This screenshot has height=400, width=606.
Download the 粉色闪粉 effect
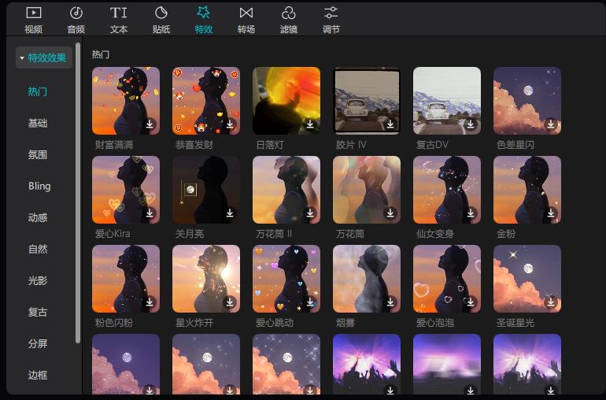[x=150, y=302]
